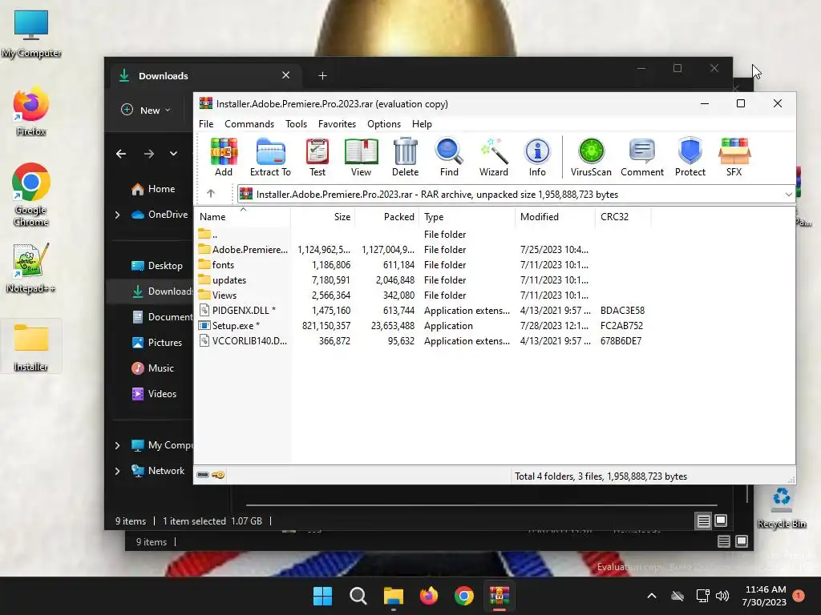Select the VCCORLIB140.D... file
Image resolution: width=821 pixels, height=615 pixels.
(x=422, y=340)
